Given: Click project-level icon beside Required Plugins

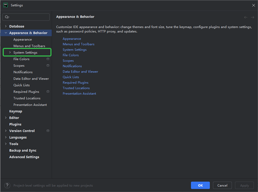Looking at the screenshot, I should (x=48, y=92).
